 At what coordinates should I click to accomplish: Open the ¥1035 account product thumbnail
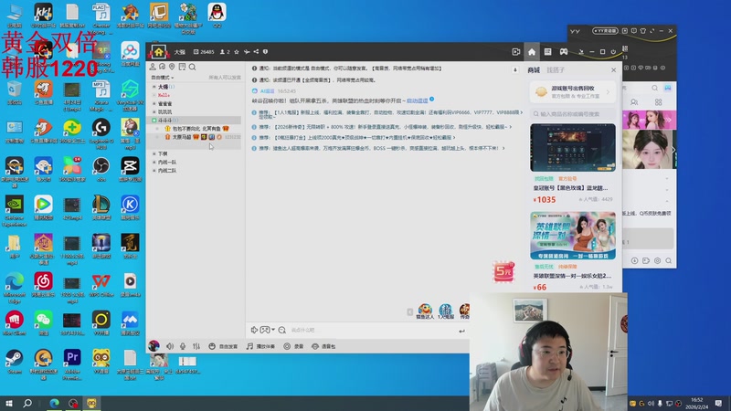pos(573,147)
